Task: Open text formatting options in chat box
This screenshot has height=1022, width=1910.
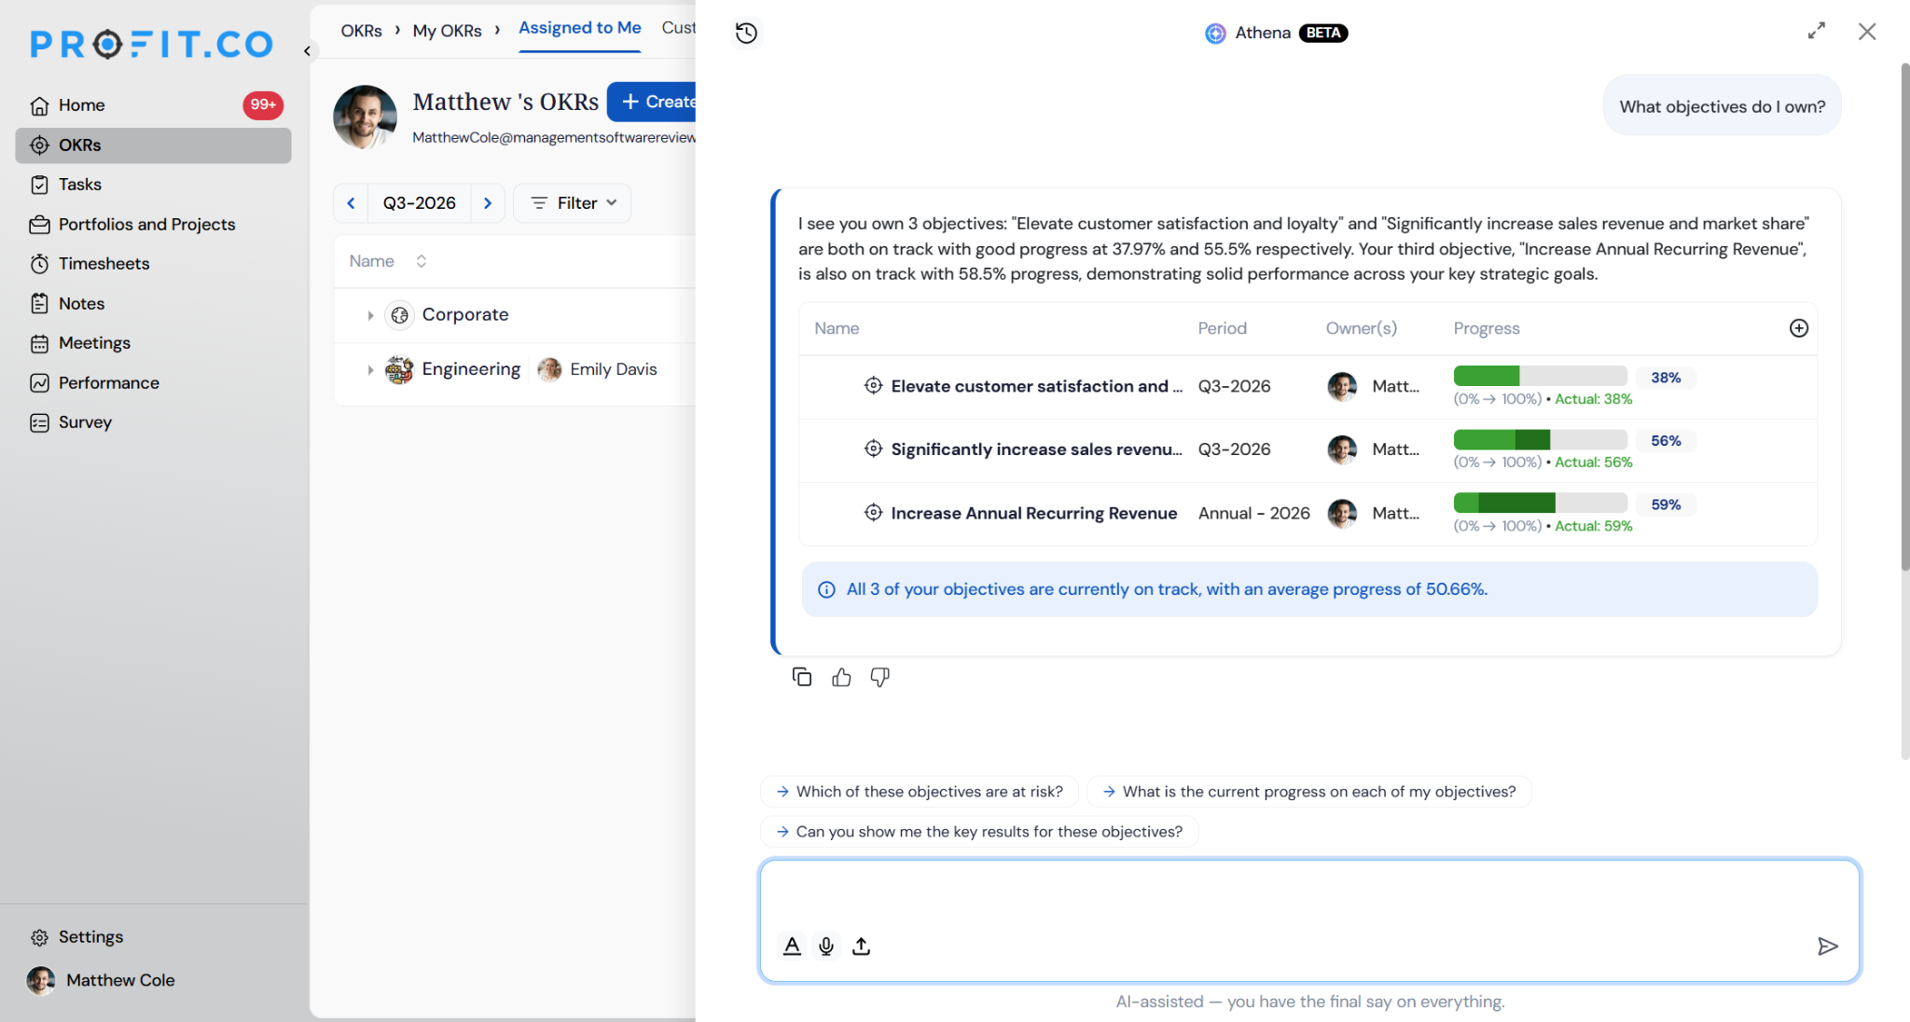Action: point(792,946)
